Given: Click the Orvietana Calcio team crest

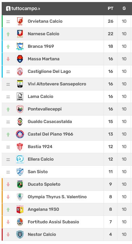Looking at the screenshot, I should click(20, 21).
